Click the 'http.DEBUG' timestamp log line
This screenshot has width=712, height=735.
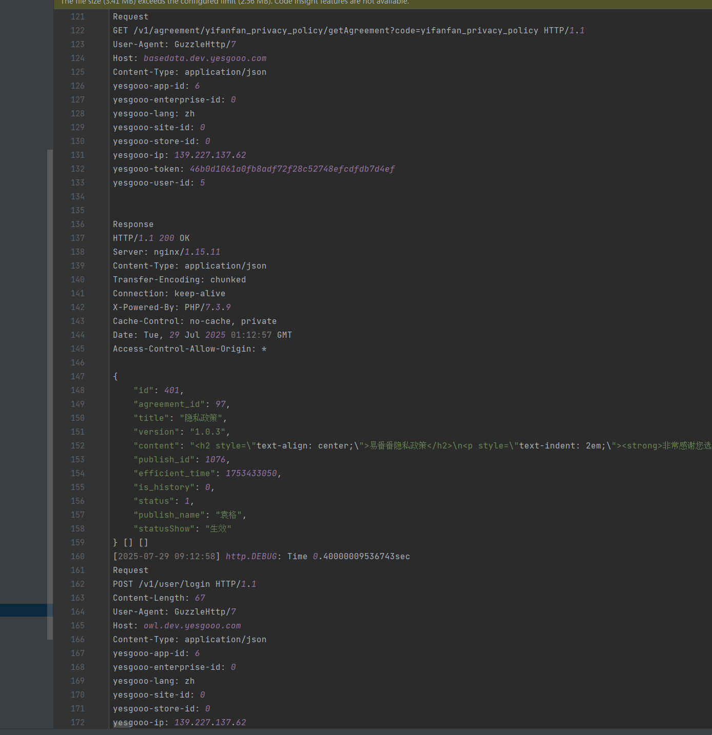point(262,557)
